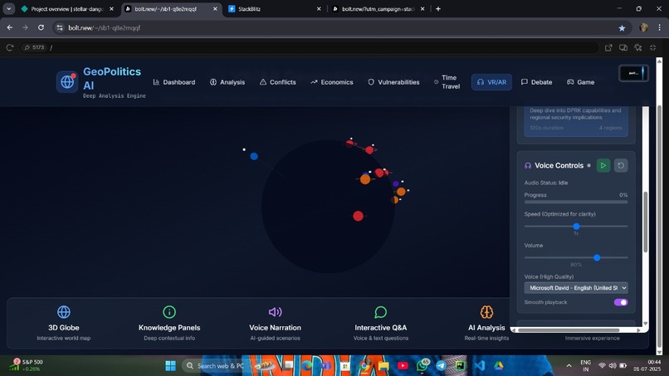Switch to the Project overview browser tab

click(67, 8)
